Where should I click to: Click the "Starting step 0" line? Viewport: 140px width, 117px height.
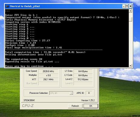[x=20, y=38]
